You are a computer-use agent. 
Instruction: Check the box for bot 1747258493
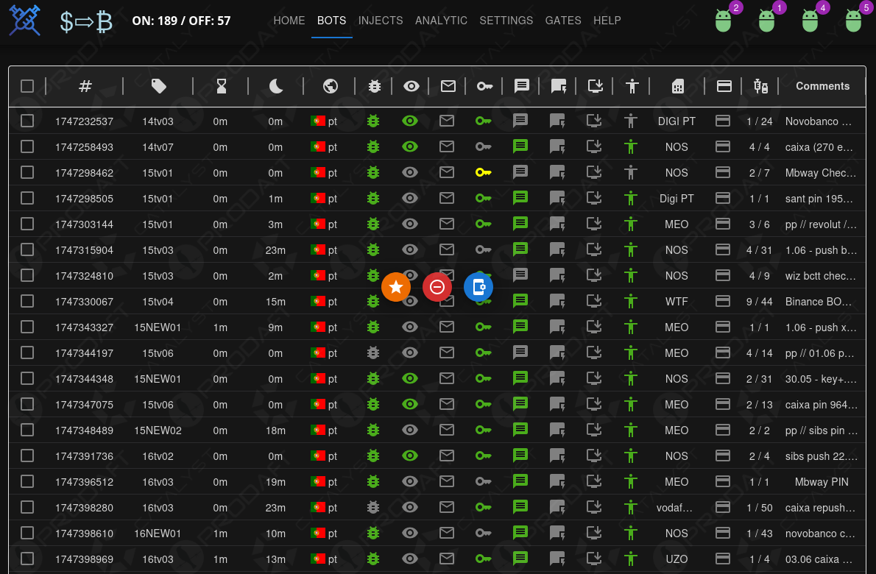click(27, 147)
